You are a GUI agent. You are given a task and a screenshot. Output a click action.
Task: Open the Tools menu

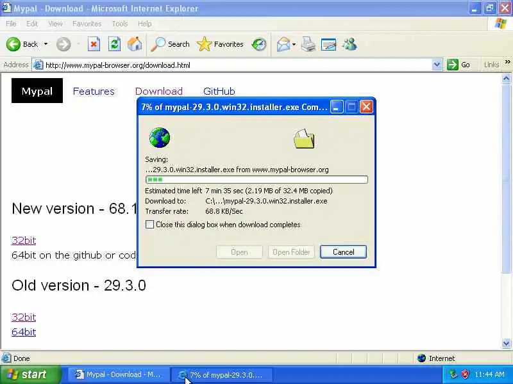pos(120,24)
